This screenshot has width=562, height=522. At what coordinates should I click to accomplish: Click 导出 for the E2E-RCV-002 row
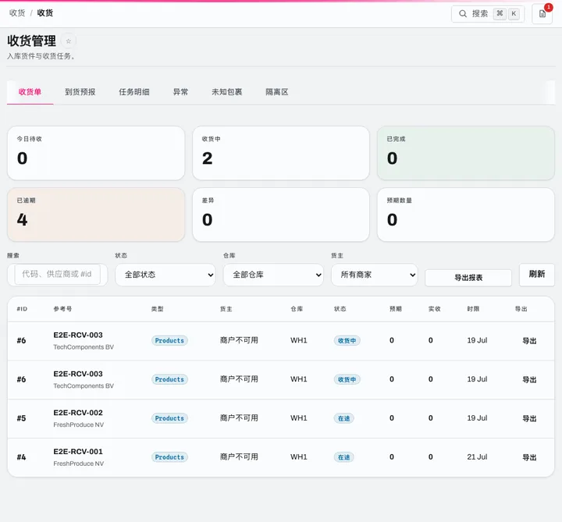pos(529,418)
